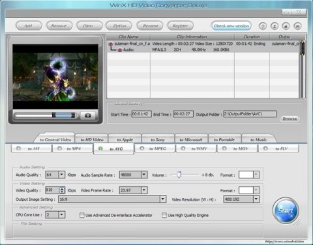The image size is (313, 245).
Task: Click the Start Time input field
Action: pyautogui.click(x=142, y=114)
